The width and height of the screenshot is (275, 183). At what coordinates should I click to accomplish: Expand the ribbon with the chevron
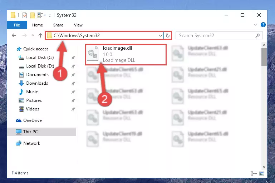[x=255, y=25]
